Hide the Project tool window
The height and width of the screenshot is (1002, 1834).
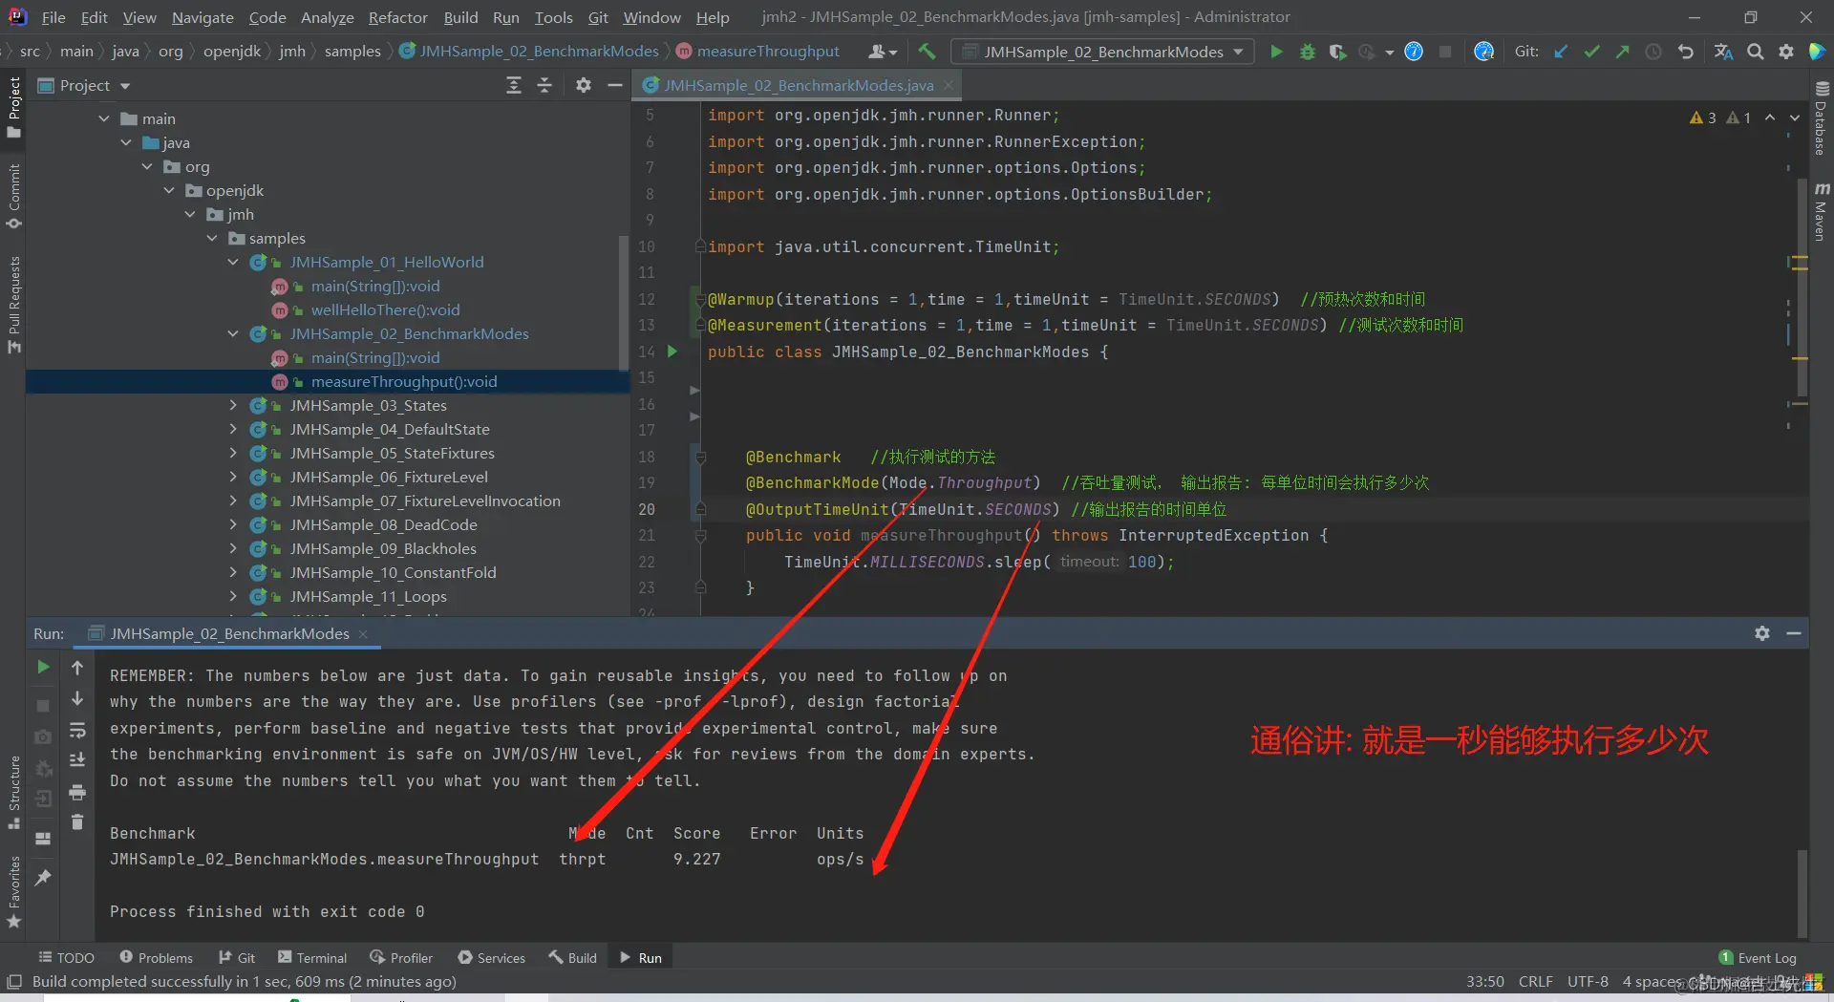pyautogui.click(x=615, y=85)
